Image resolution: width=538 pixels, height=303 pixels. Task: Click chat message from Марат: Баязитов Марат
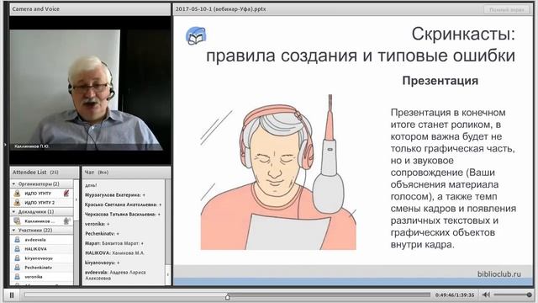[x=114, y=243]
